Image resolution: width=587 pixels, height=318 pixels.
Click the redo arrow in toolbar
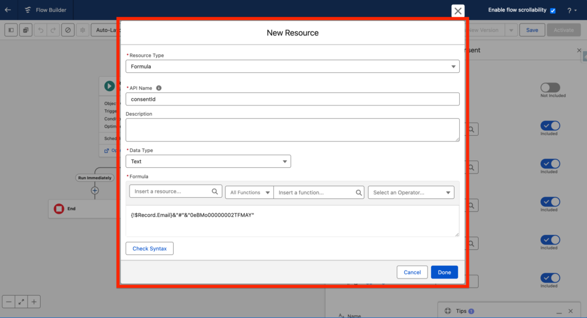pyautogui.click(x=53, y=30)
